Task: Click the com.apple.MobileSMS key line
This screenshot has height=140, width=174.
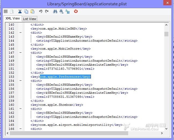Action: click(x=59, y=29)
